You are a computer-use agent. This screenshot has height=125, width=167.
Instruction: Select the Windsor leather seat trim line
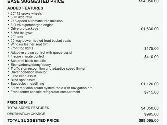tap(29, 44)
